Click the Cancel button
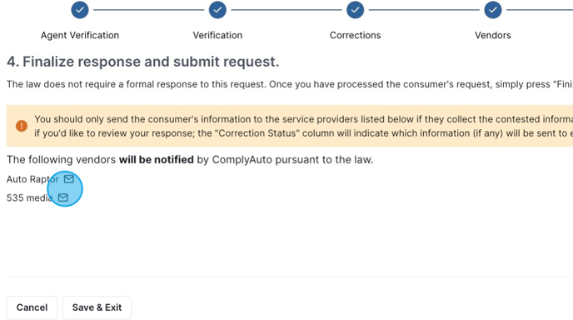 (32, 307)
